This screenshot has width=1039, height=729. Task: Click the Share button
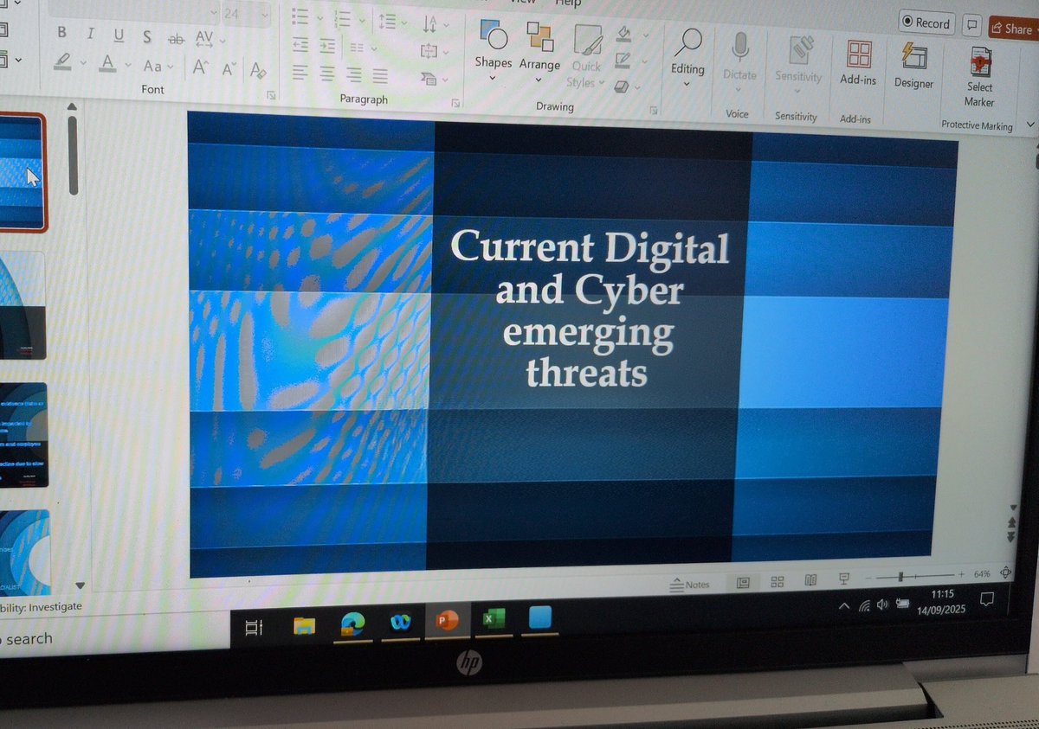1013,29
